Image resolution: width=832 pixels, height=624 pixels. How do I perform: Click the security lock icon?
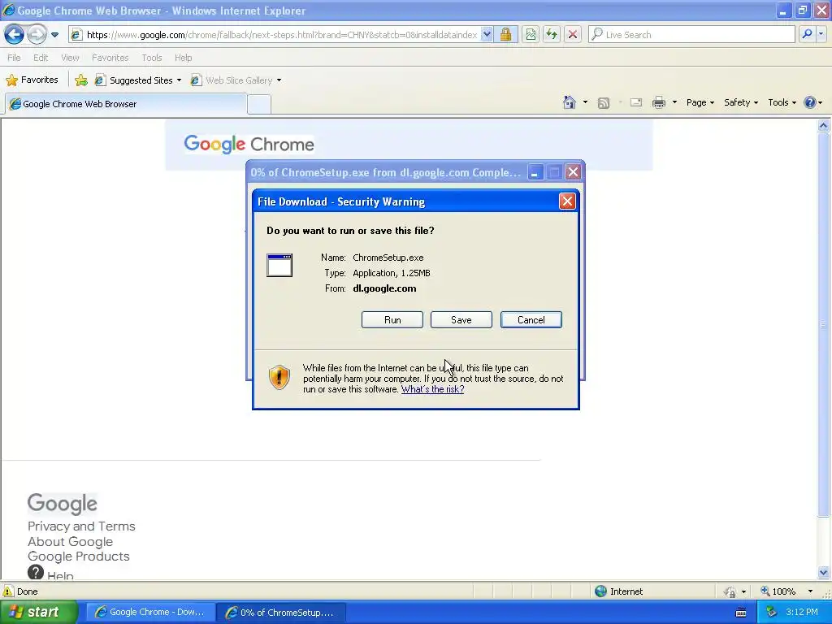tap(505, 34)
